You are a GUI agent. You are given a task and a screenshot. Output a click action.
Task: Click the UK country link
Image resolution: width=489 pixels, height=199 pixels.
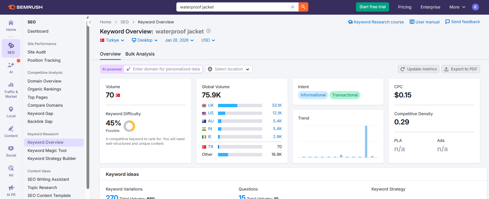click(211, 105)
